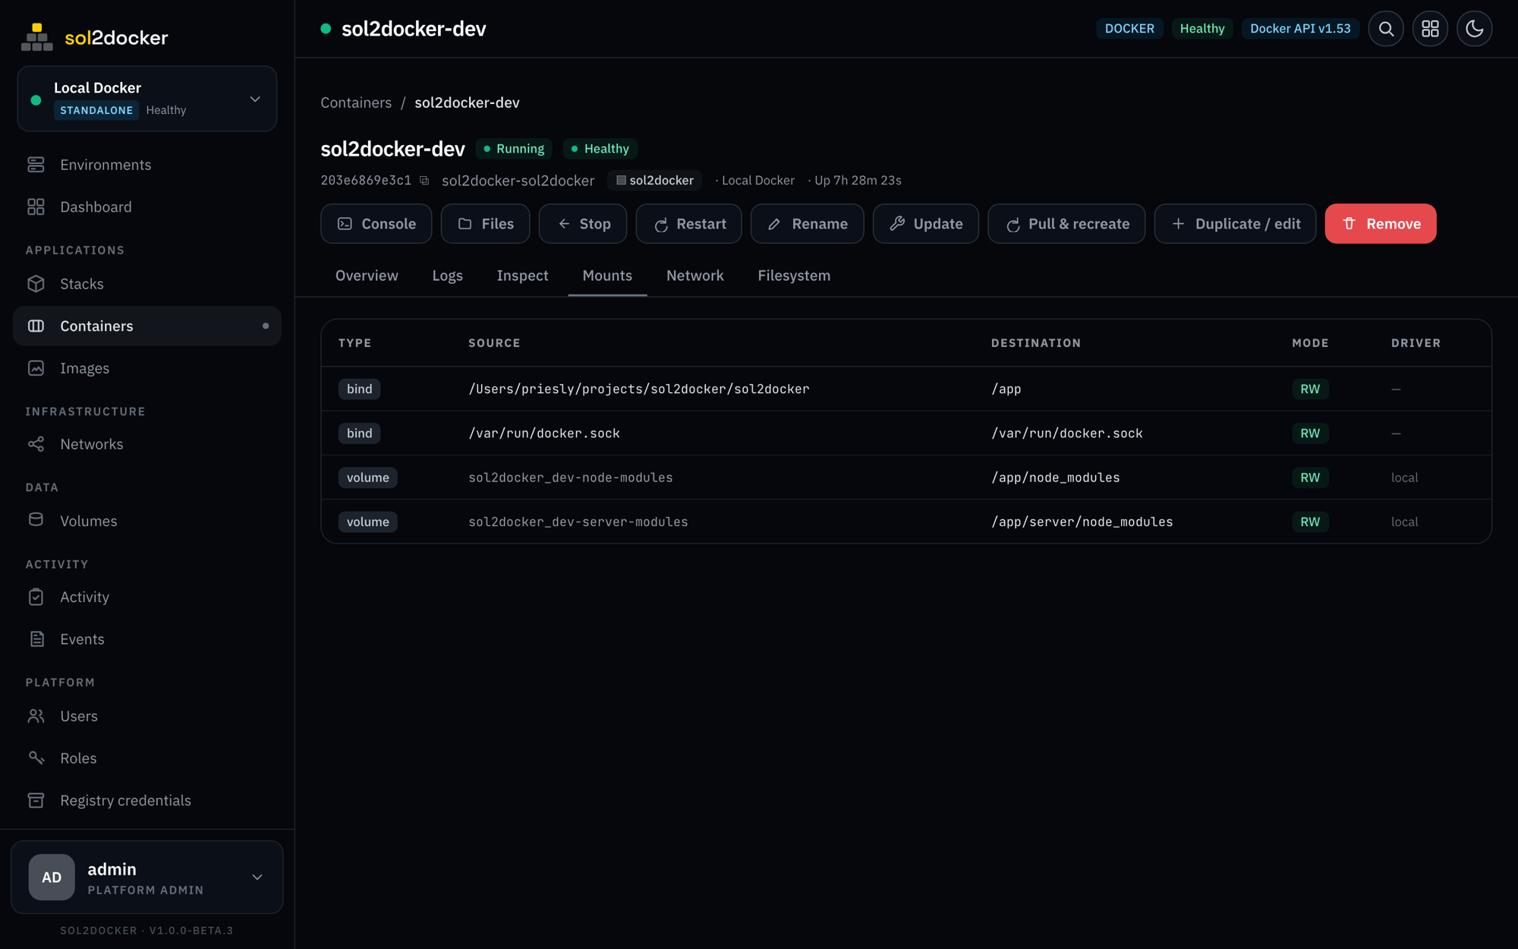This screenshot has width=1518, height=949.
Task: Click the grid apps icon in header
Action: 1430,29
